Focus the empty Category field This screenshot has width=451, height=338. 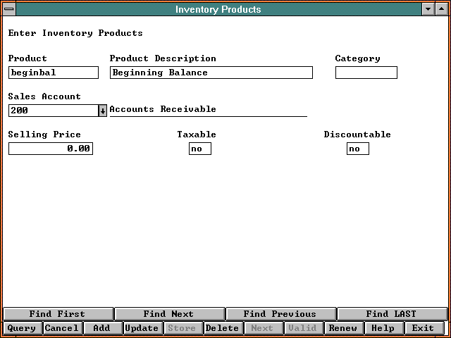tap(366, 73)
